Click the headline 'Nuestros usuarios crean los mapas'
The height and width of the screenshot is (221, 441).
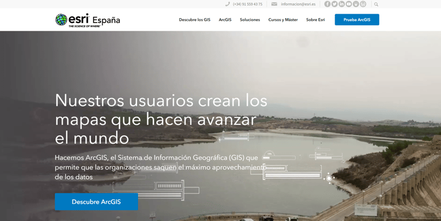pyautogui.click(x=161, y=118)
